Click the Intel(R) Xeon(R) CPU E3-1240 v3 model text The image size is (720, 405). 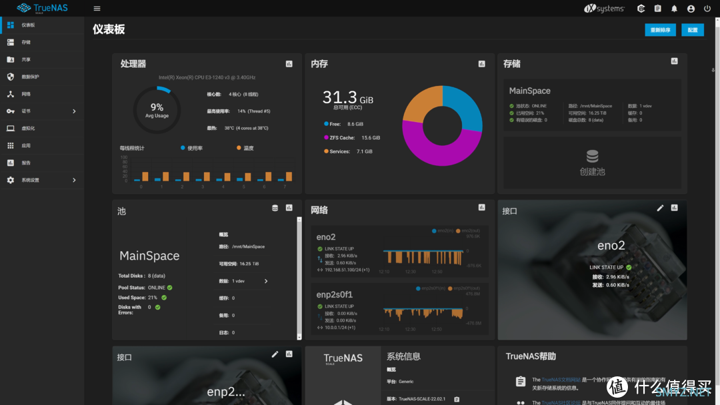tap(207, 77)
